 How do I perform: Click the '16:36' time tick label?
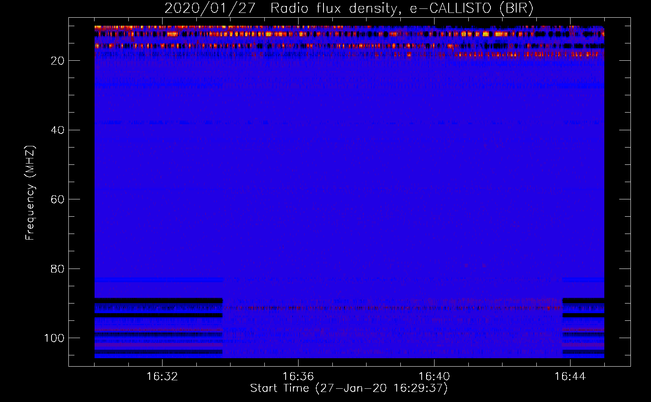pyautogui.click(x=298, y=377)
